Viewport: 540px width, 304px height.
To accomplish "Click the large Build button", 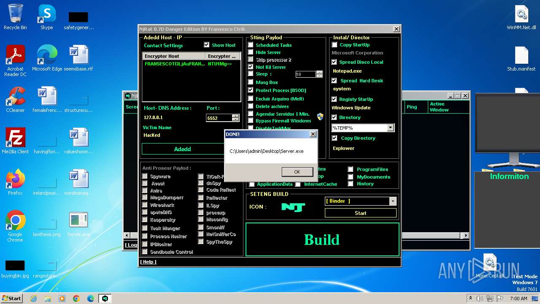I will point(322,239).
